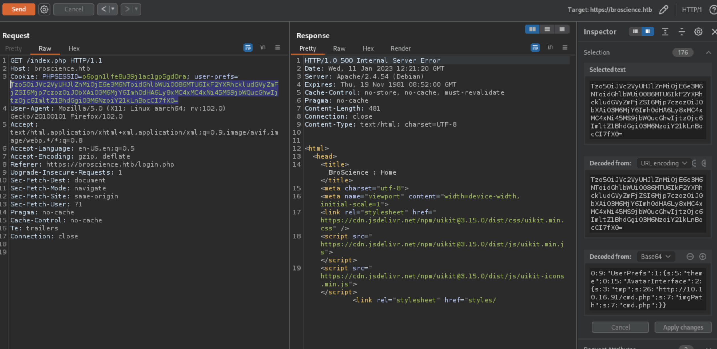
Task: Click the Repeater request settings gear icon
Action: [44, 9]
